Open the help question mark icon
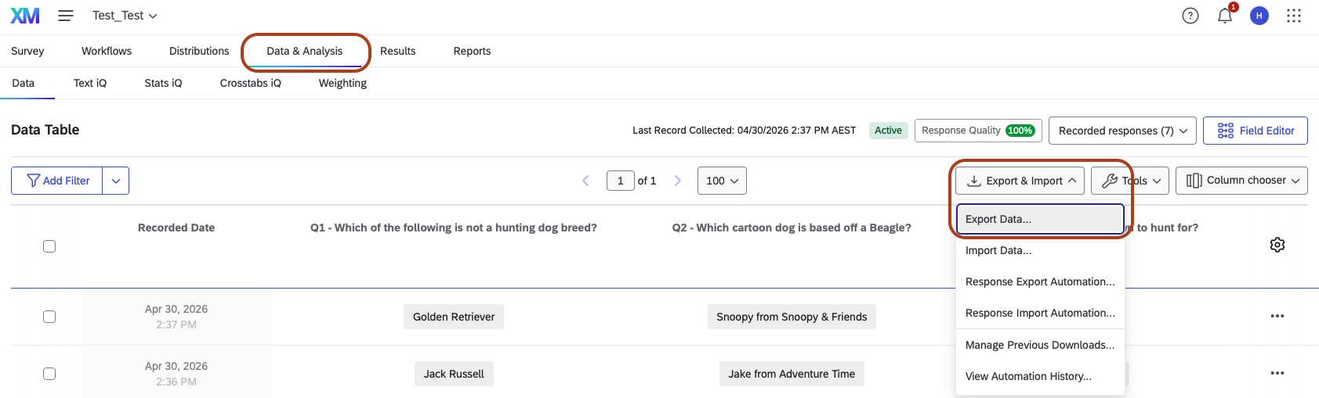 pos(1190,16)
